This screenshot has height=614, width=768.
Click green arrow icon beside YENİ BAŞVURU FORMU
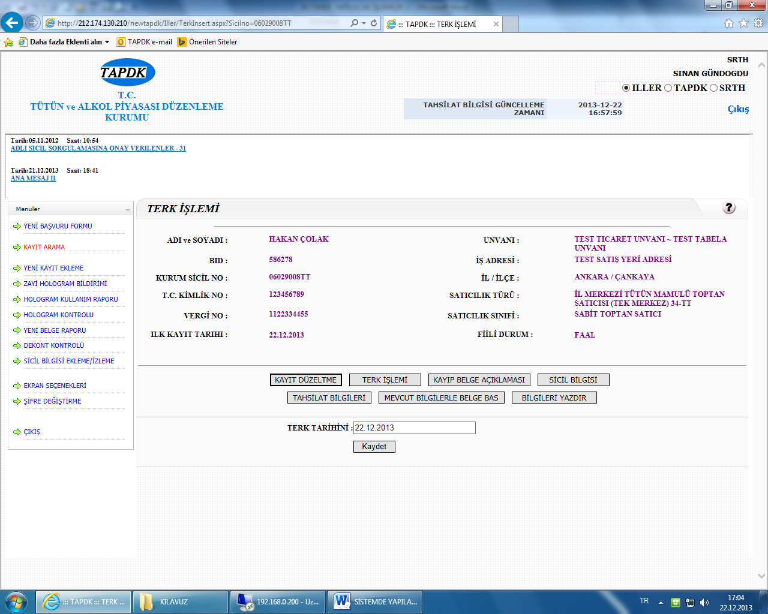(17, 227)
